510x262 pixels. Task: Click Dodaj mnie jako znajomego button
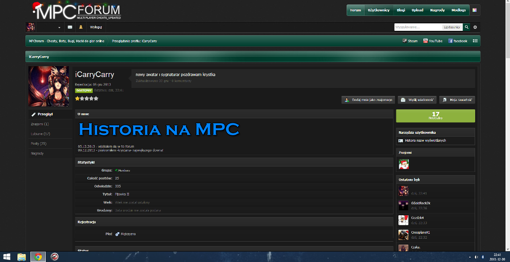coord(368,100)
